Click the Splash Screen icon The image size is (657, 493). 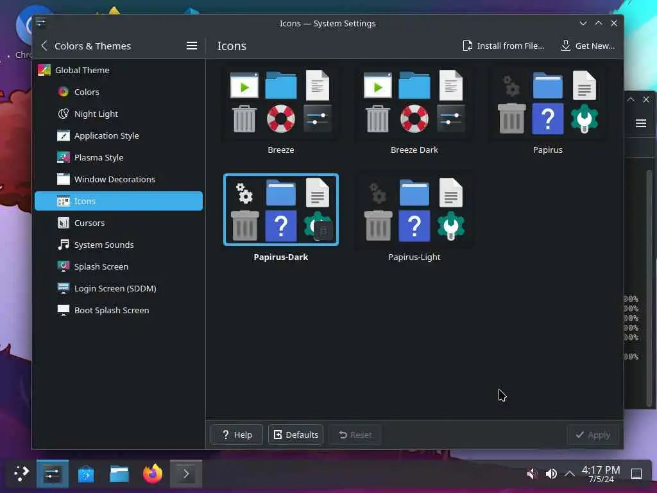tap(64, 266)
